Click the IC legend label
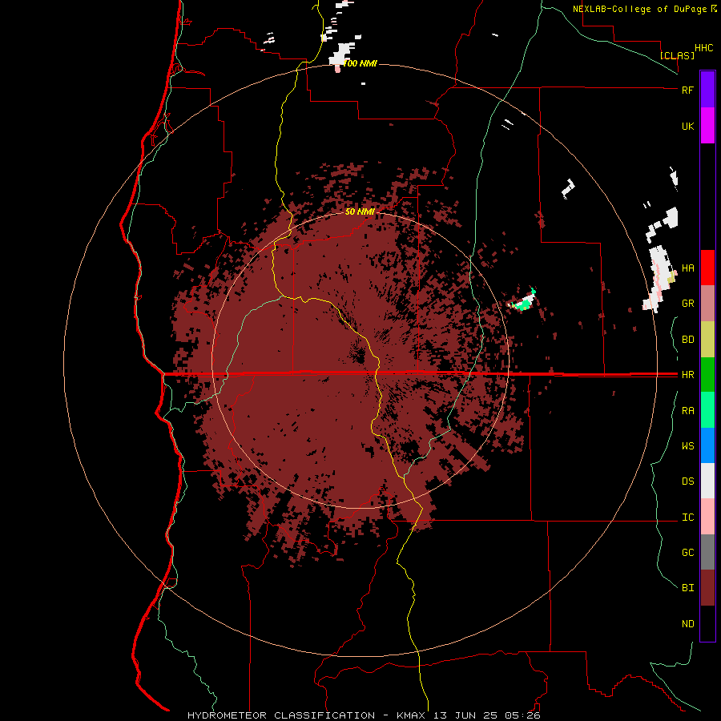Screen dimensions: 721x721 687,518
